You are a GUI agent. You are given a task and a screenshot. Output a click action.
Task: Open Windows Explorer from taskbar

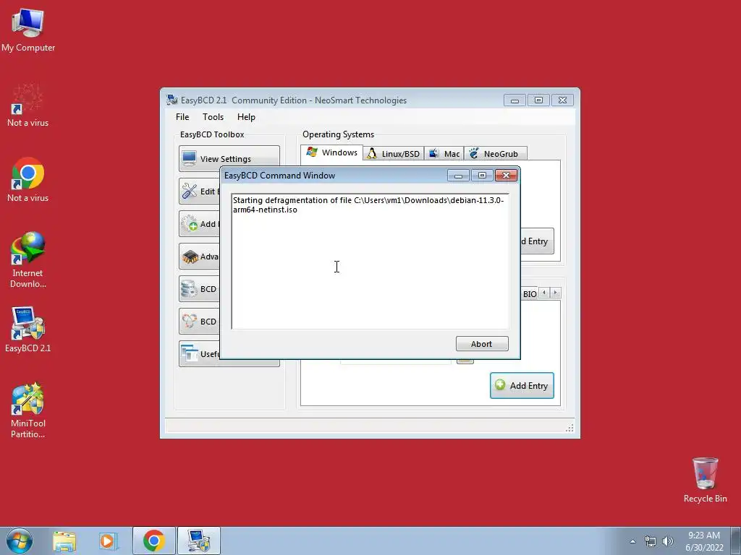point(64,541)
